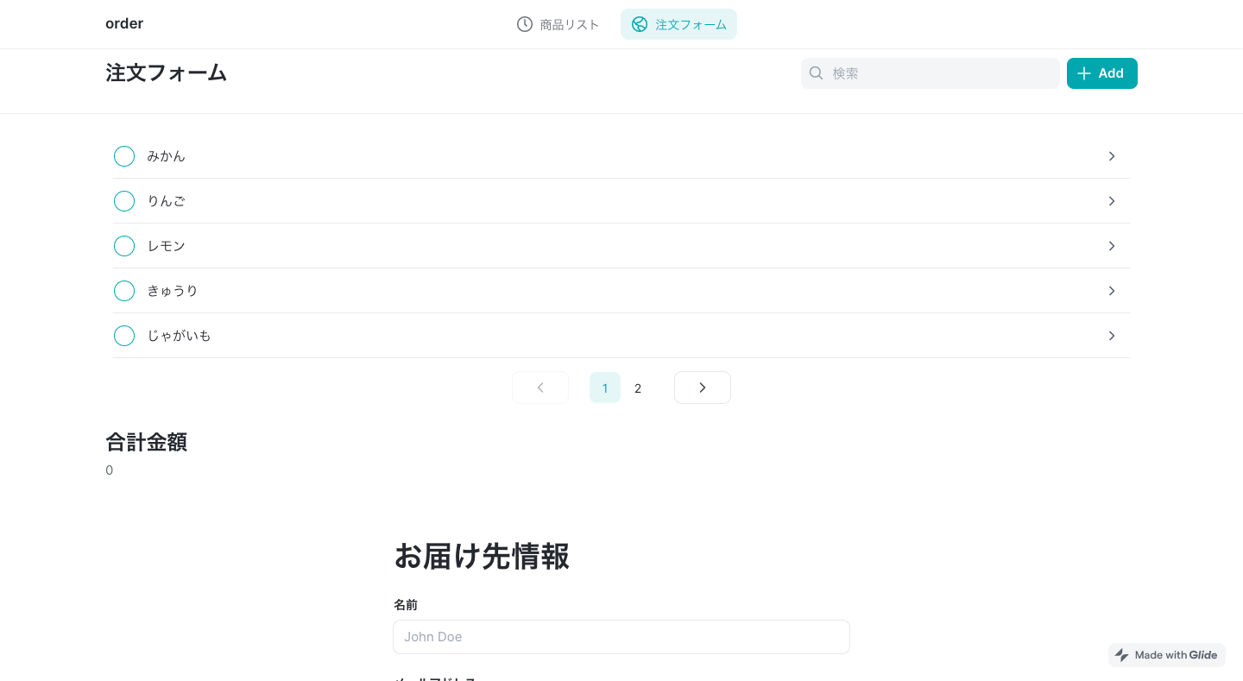Image resolution: width=1243 pixels, height=681 pixels.
Task: Click the plus icon on Add button
Action: click(x=1084, y=73)
